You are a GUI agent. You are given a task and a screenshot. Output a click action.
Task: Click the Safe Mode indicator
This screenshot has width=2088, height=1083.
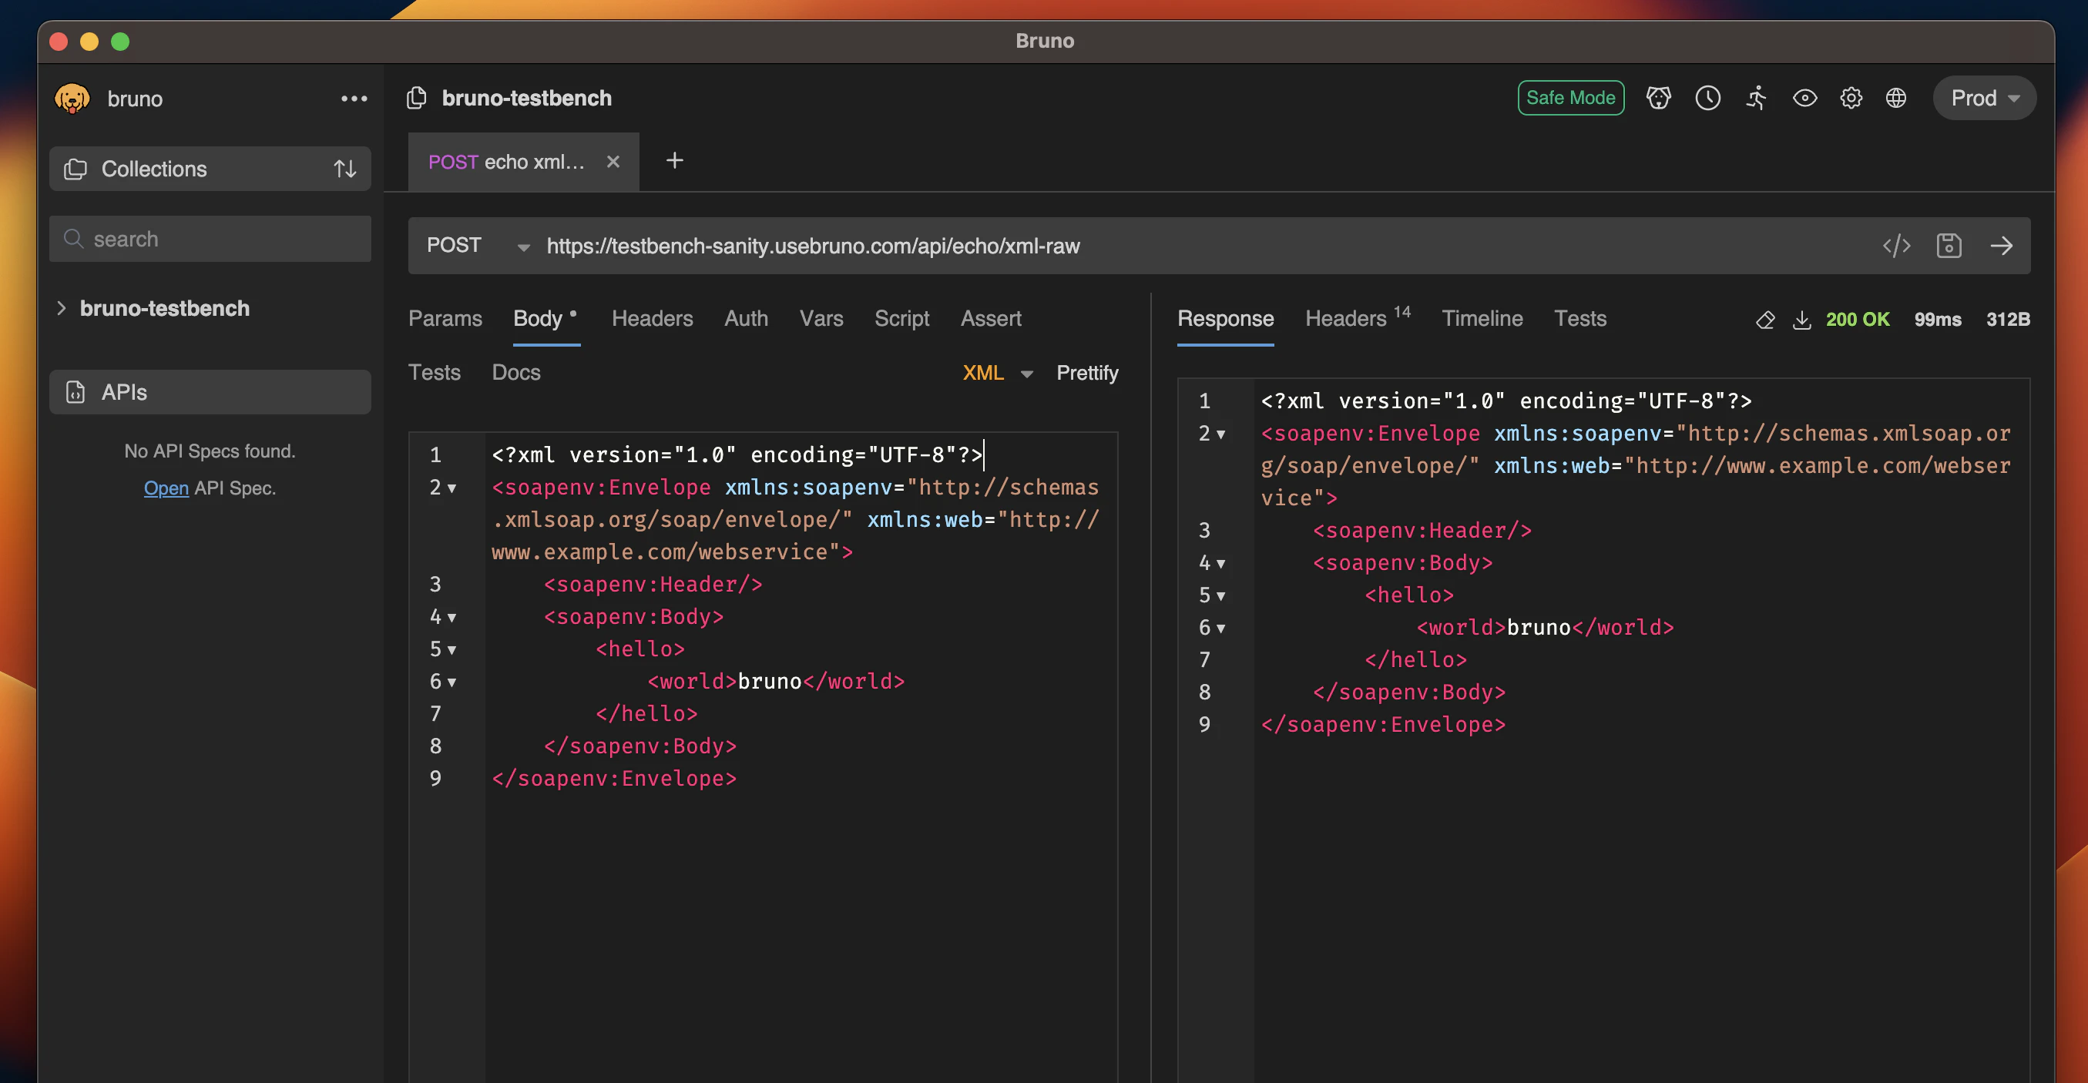[x=1570, y=97]
